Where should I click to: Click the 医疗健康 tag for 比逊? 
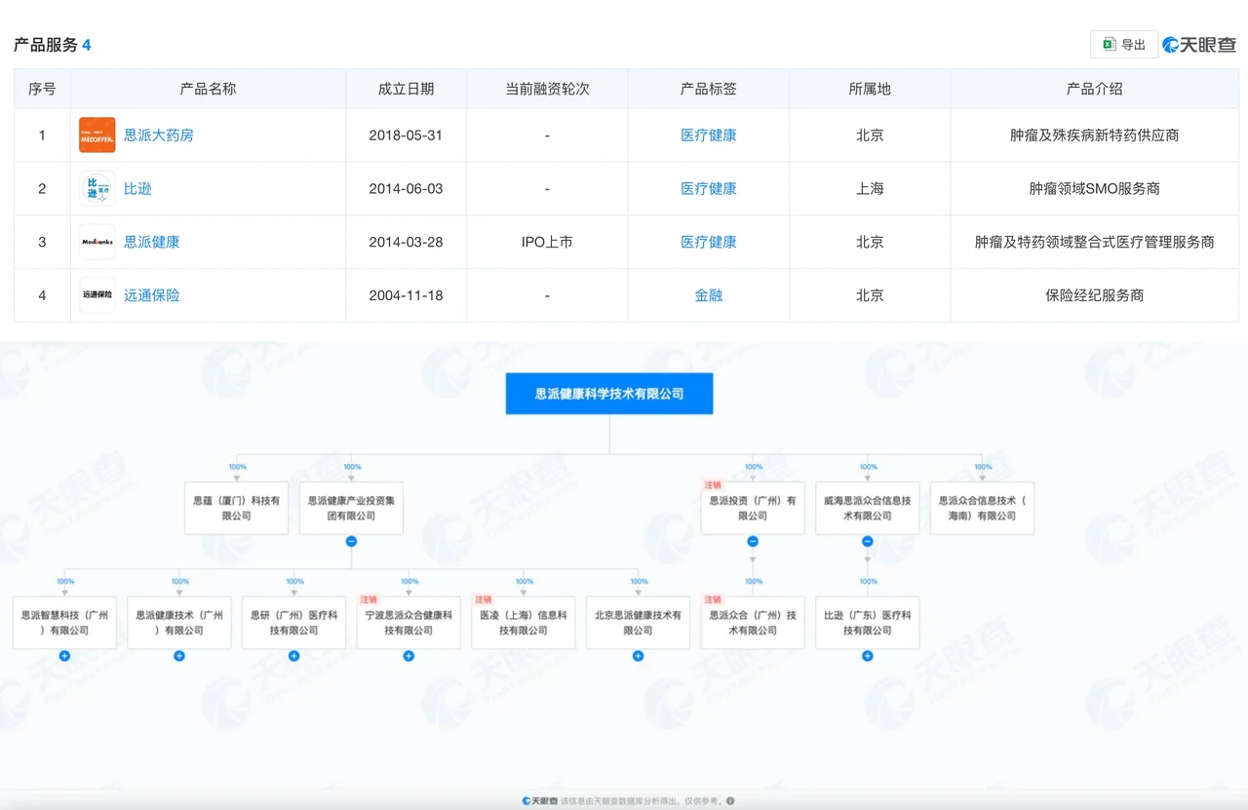pos(709,188)
